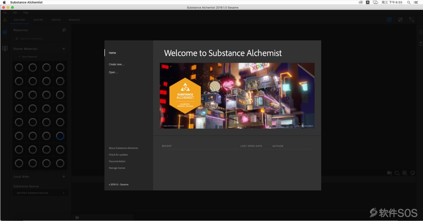The image size is (423, 221).
Task: Pop out the Resources panel
Action: pyautogui.click(x=64, y=30)
